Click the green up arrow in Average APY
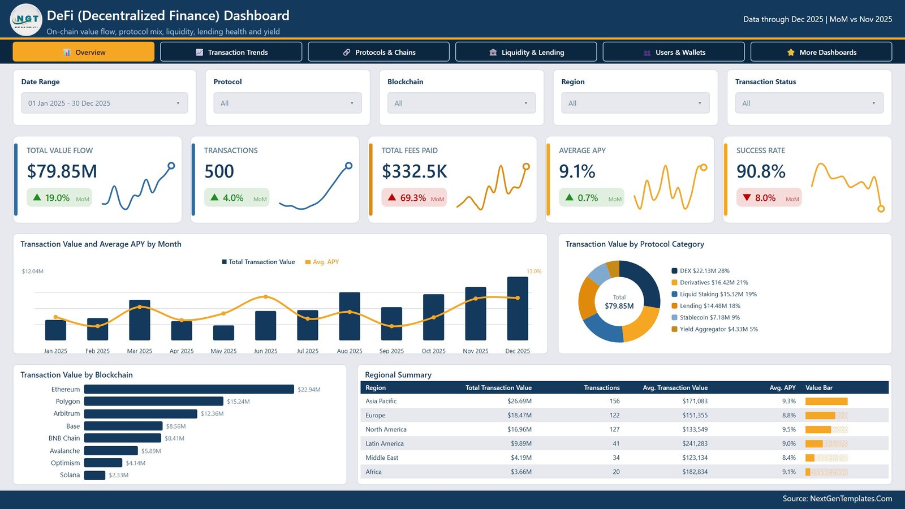The height and width of the screenshot is (509, 905). tap(570, 197)
